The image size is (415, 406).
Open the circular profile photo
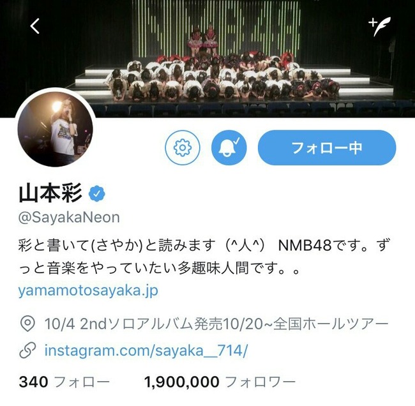click(55, 128)
